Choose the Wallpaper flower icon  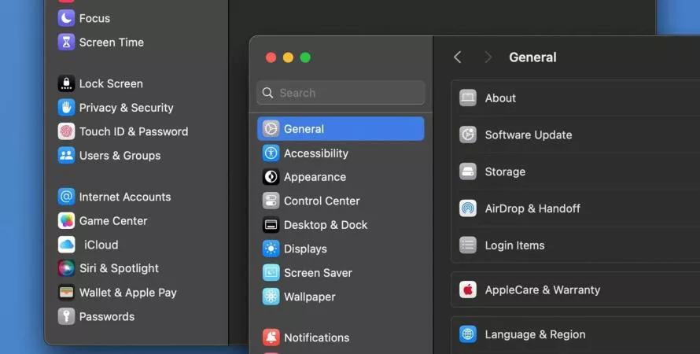[x=271, y=297]
